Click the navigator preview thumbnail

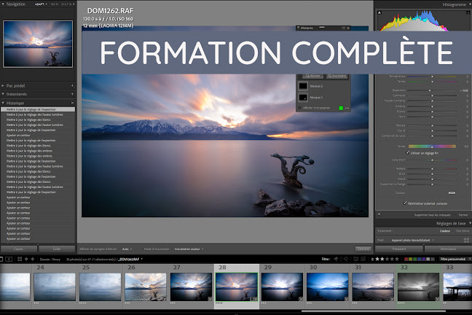tap(38, 44)
